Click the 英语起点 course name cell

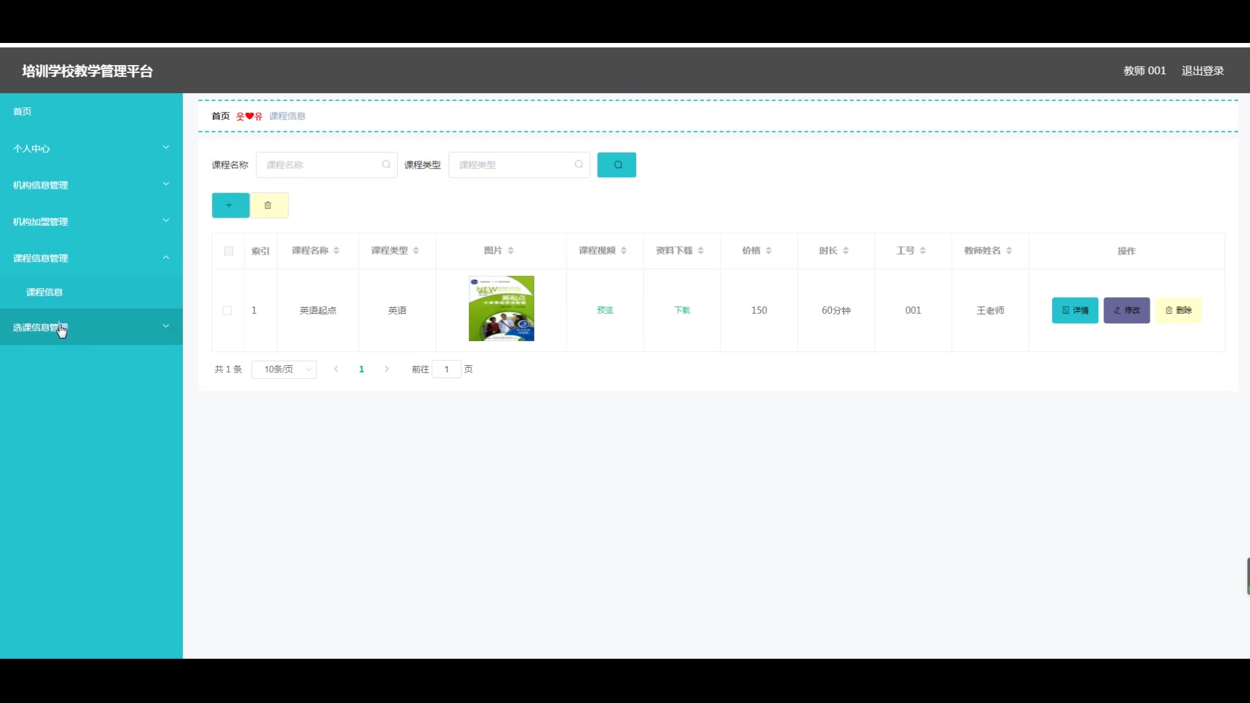click(318, 310)
